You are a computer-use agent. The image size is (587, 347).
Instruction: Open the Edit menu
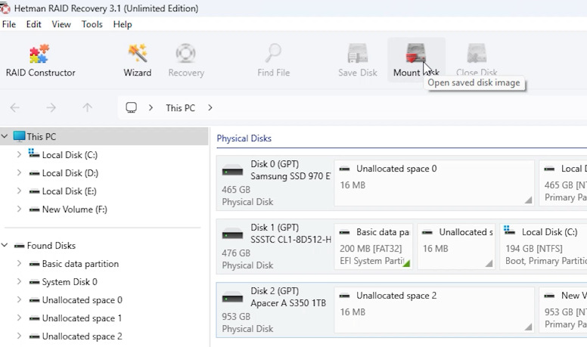coord(34,24)
